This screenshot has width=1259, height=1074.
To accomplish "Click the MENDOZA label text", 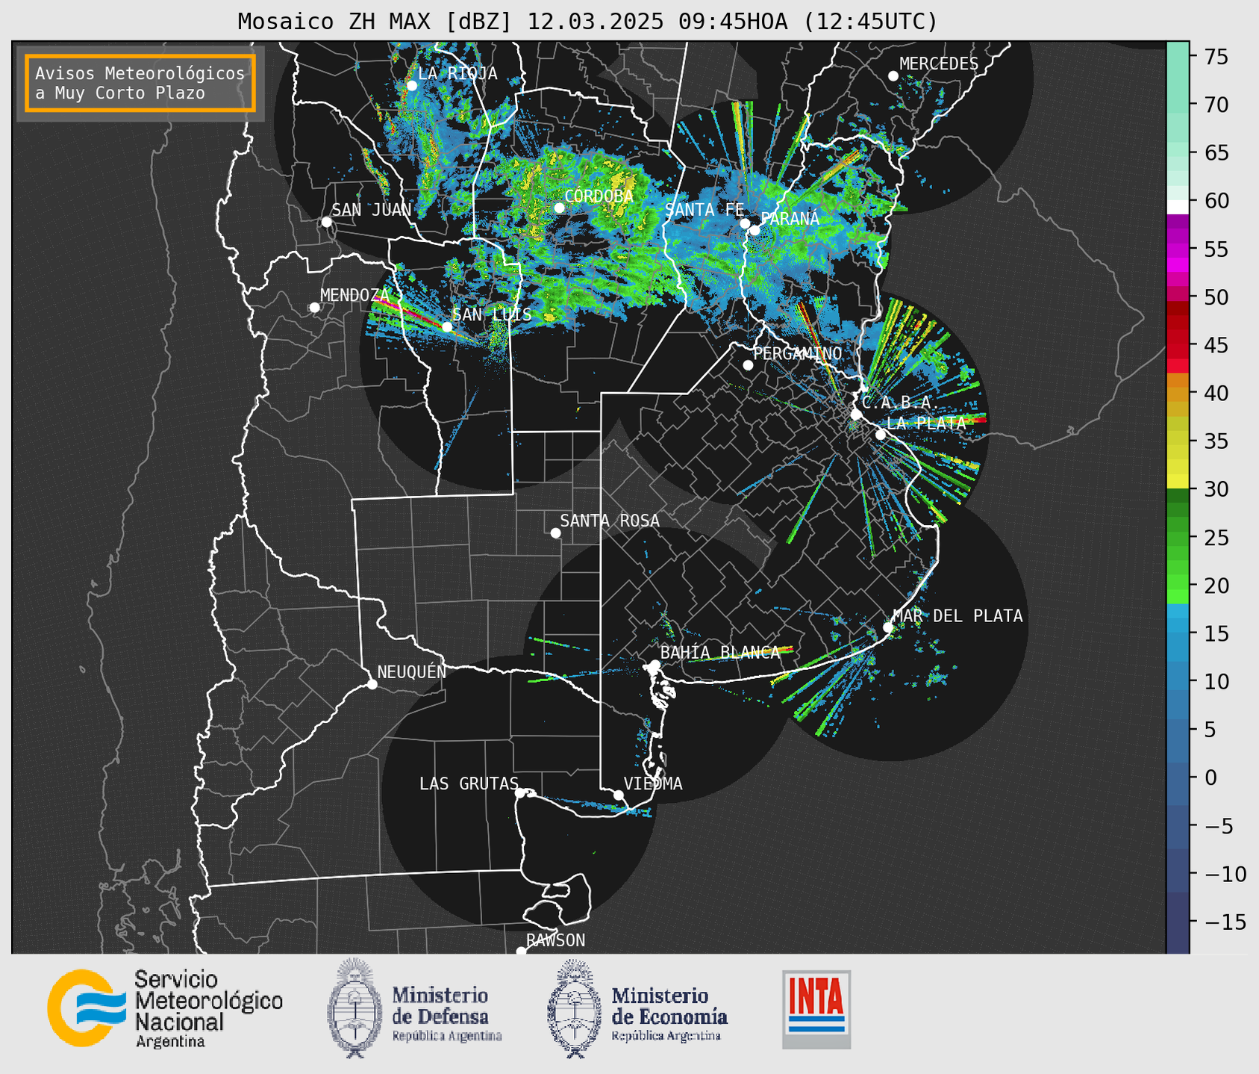I will (354, 295).
